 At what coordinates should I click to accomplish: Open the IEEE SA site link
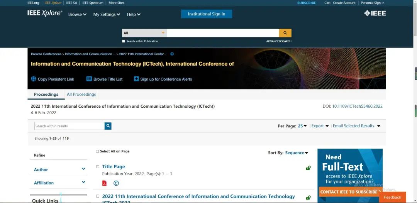[71, 3]
